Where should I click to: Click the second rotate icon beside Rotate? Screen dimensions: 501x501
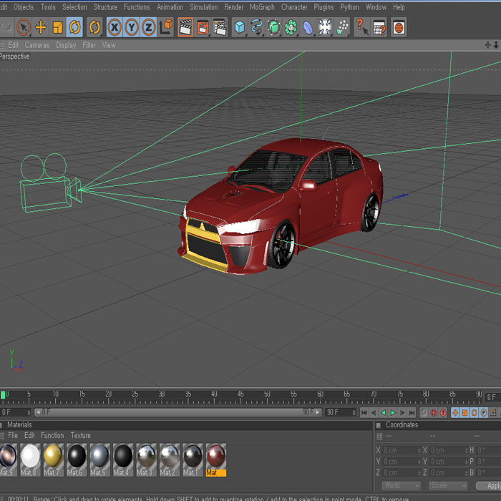[x=94, y=27]
